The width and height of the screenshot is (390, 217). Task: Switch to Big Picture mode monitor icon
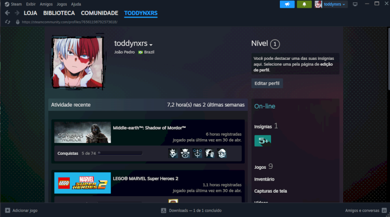[x=355, y=4]
